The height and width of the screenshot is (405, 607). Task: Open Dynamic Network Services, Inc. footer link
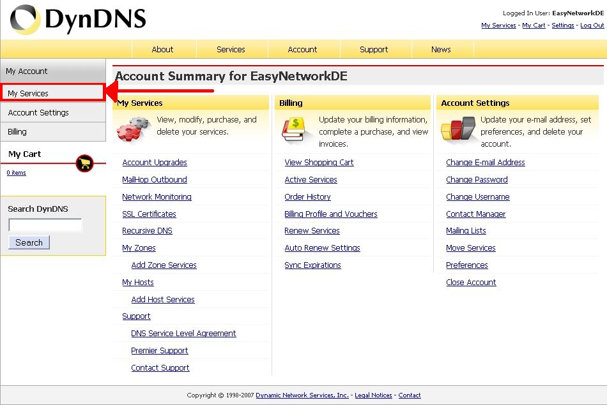point(302,395)
